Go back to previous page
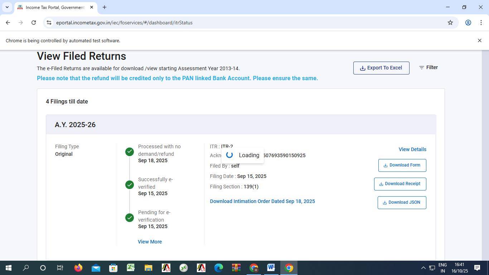489x275 pixels. click(x=8, y=23)
